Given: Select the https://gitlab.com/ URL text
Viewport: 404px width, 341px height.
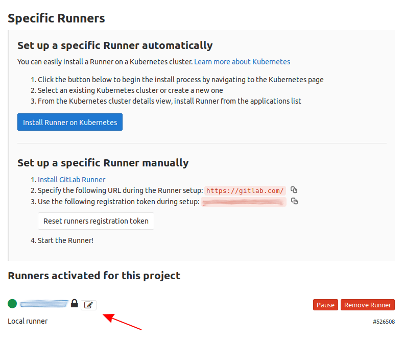Looking at the screenshot, I should (245, 190).
